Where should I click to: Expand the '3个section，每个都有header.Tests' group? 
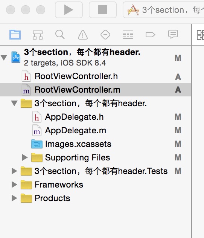pos(14,171)
